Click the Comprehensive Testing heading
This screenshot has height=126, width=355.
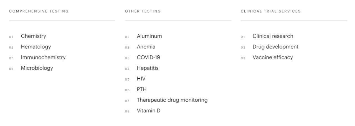(39, 11)
